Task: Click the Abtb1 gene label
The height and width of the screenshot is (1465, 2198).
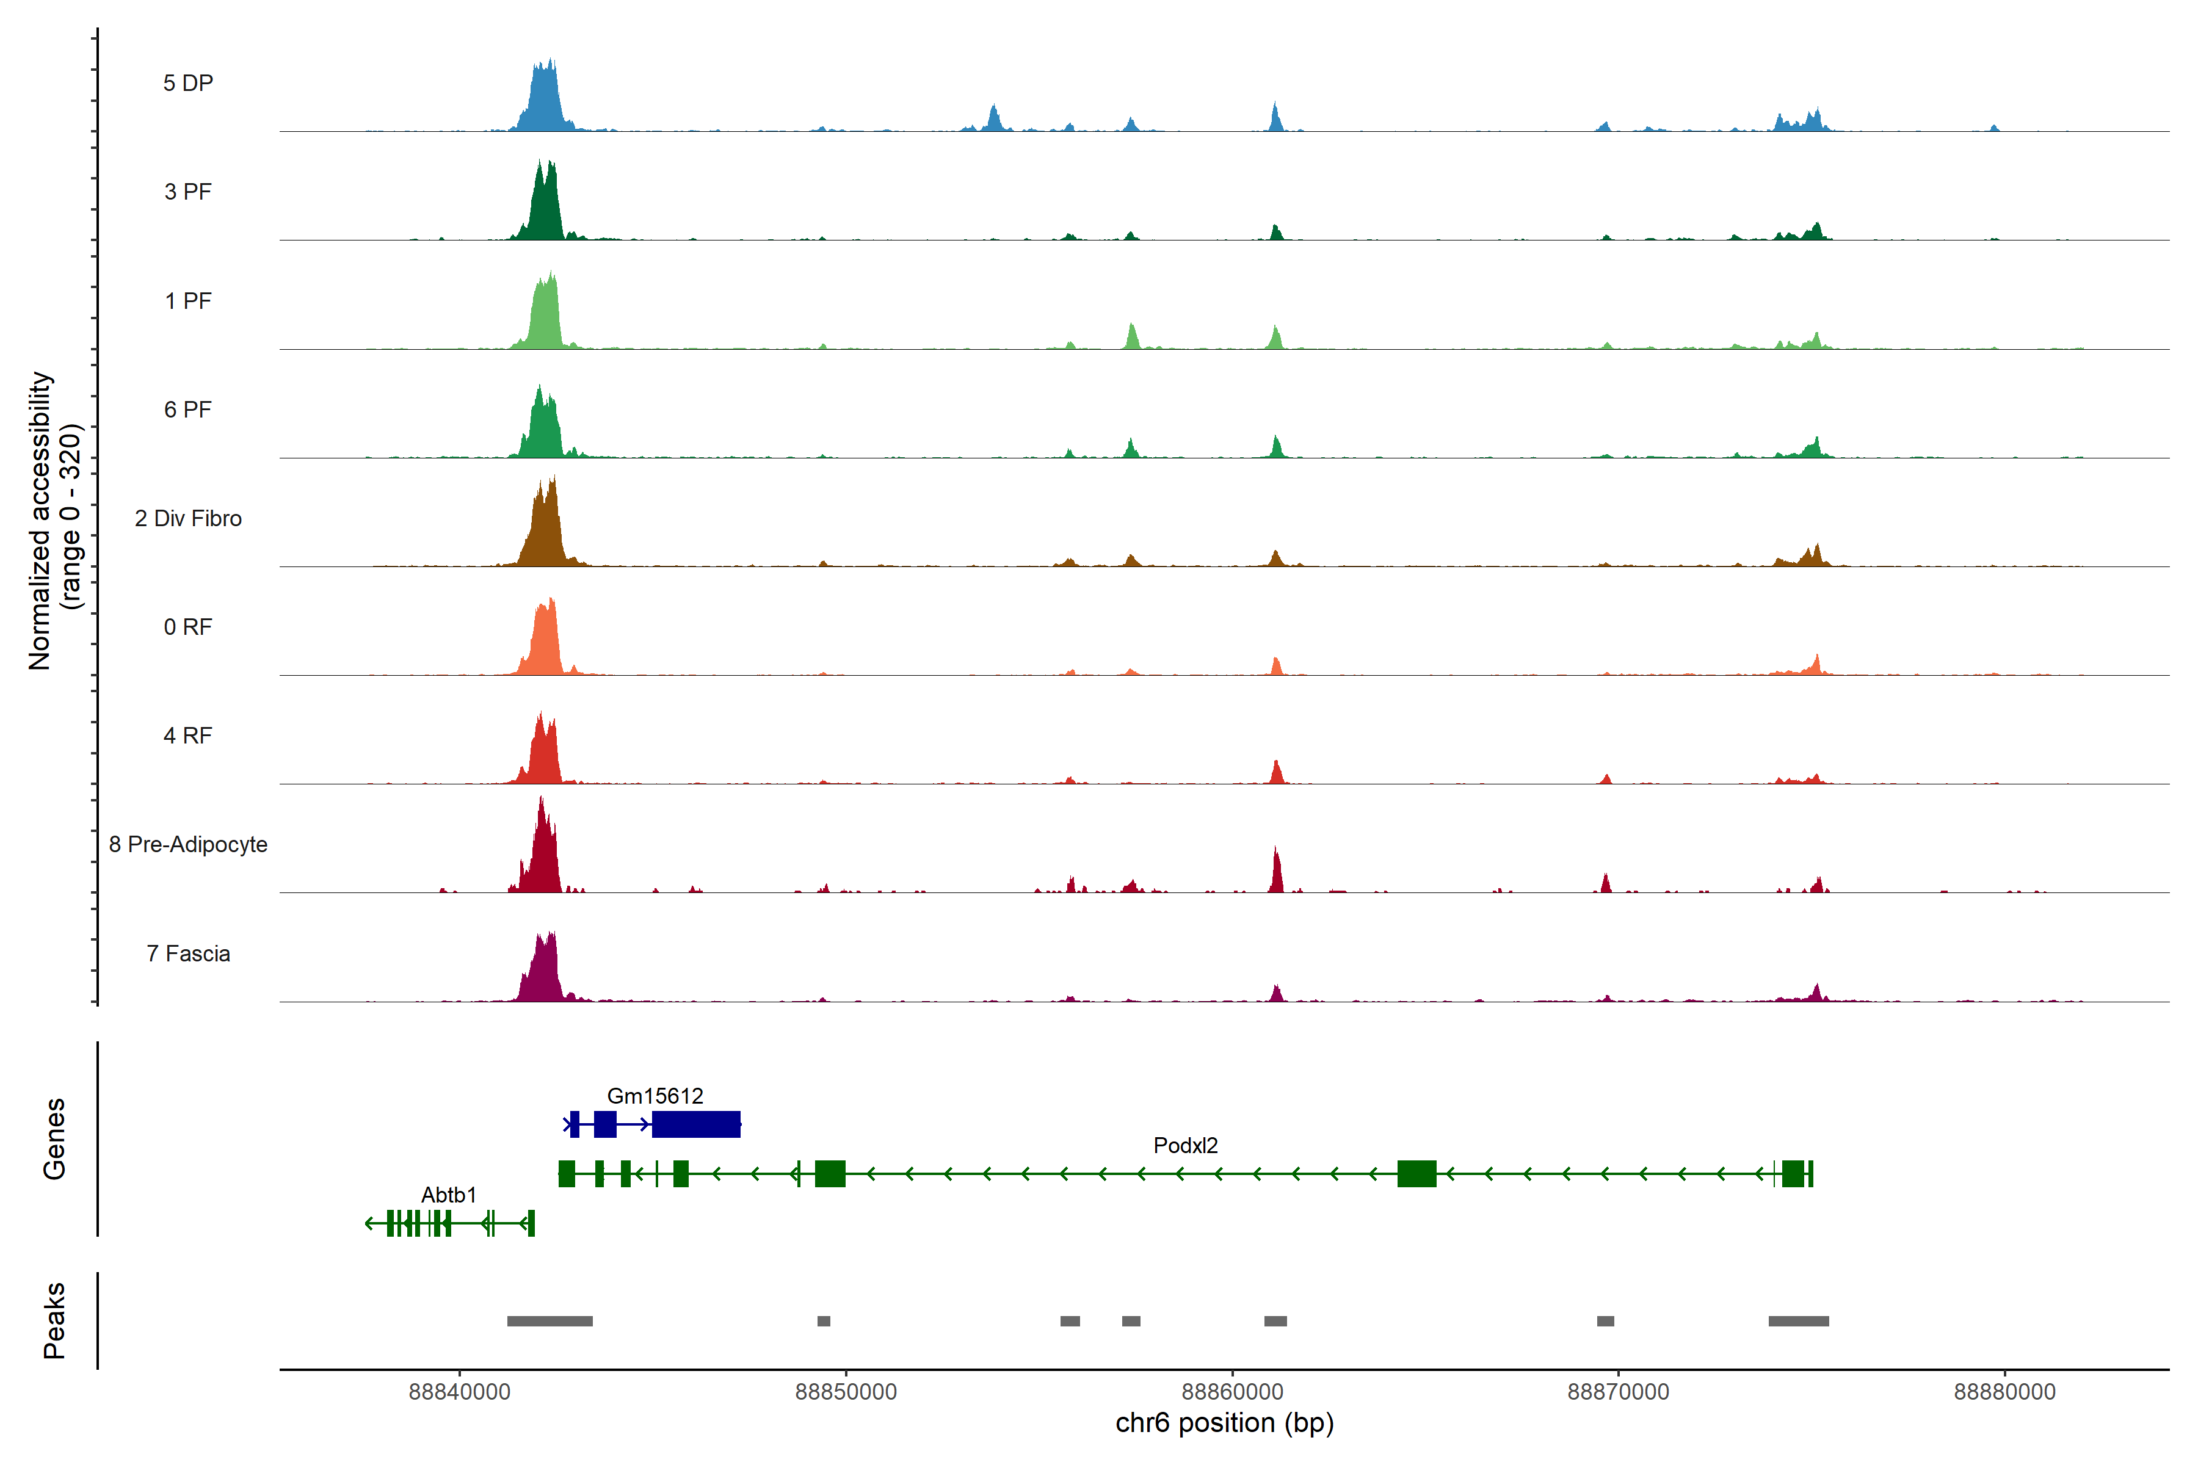Action: [449, 1195]
